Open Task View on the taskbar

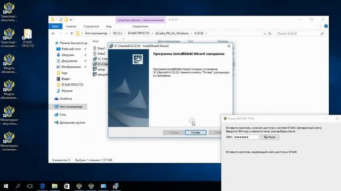click(x=30, y=186)
